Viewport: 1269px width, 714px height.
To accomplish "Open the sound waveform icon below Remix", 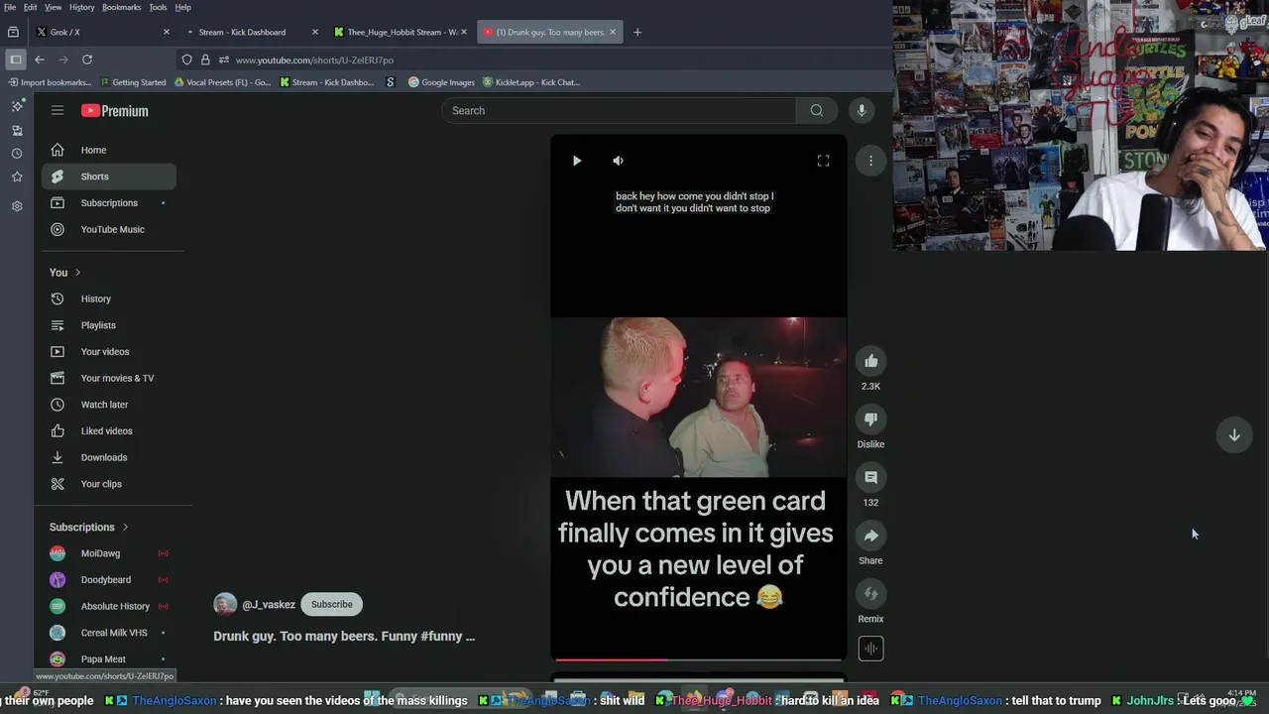I will click(870, 649).
